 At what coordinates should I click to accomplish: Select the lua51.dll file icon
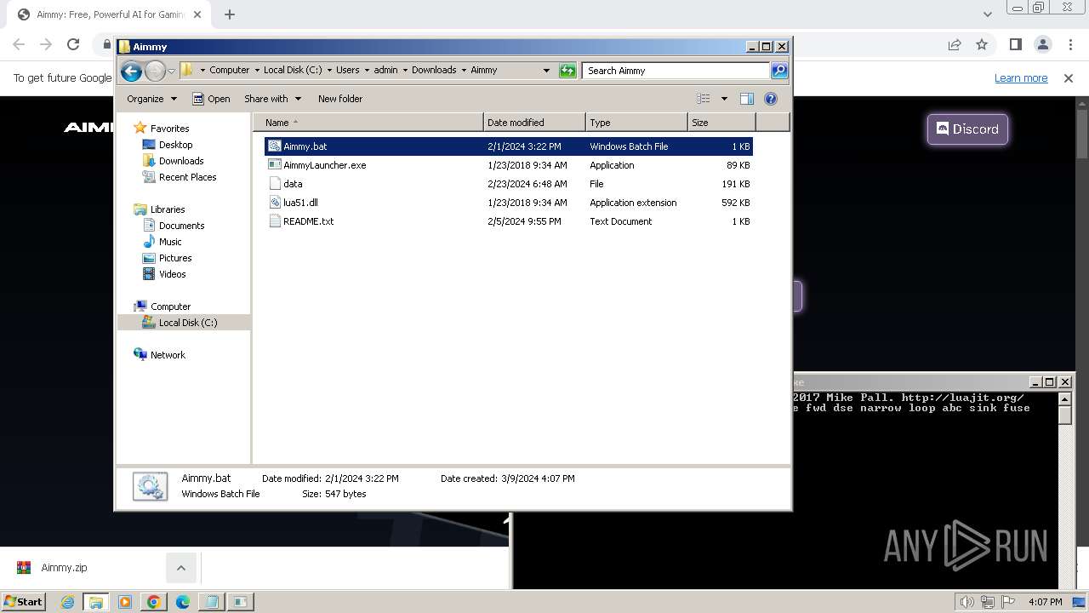click(x=274, y=203)
